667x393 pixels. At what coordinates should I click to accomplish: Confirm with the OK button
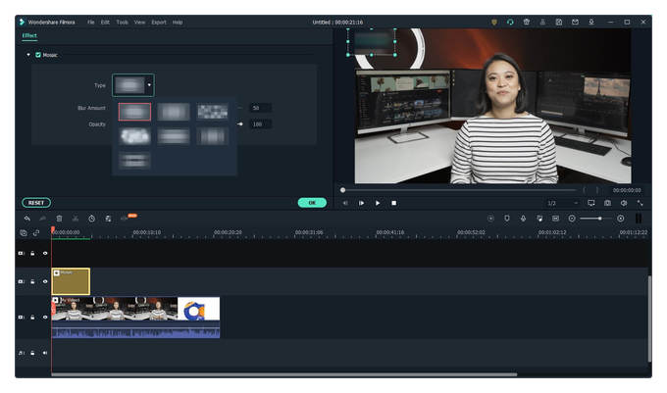click(x=312, y=203)
